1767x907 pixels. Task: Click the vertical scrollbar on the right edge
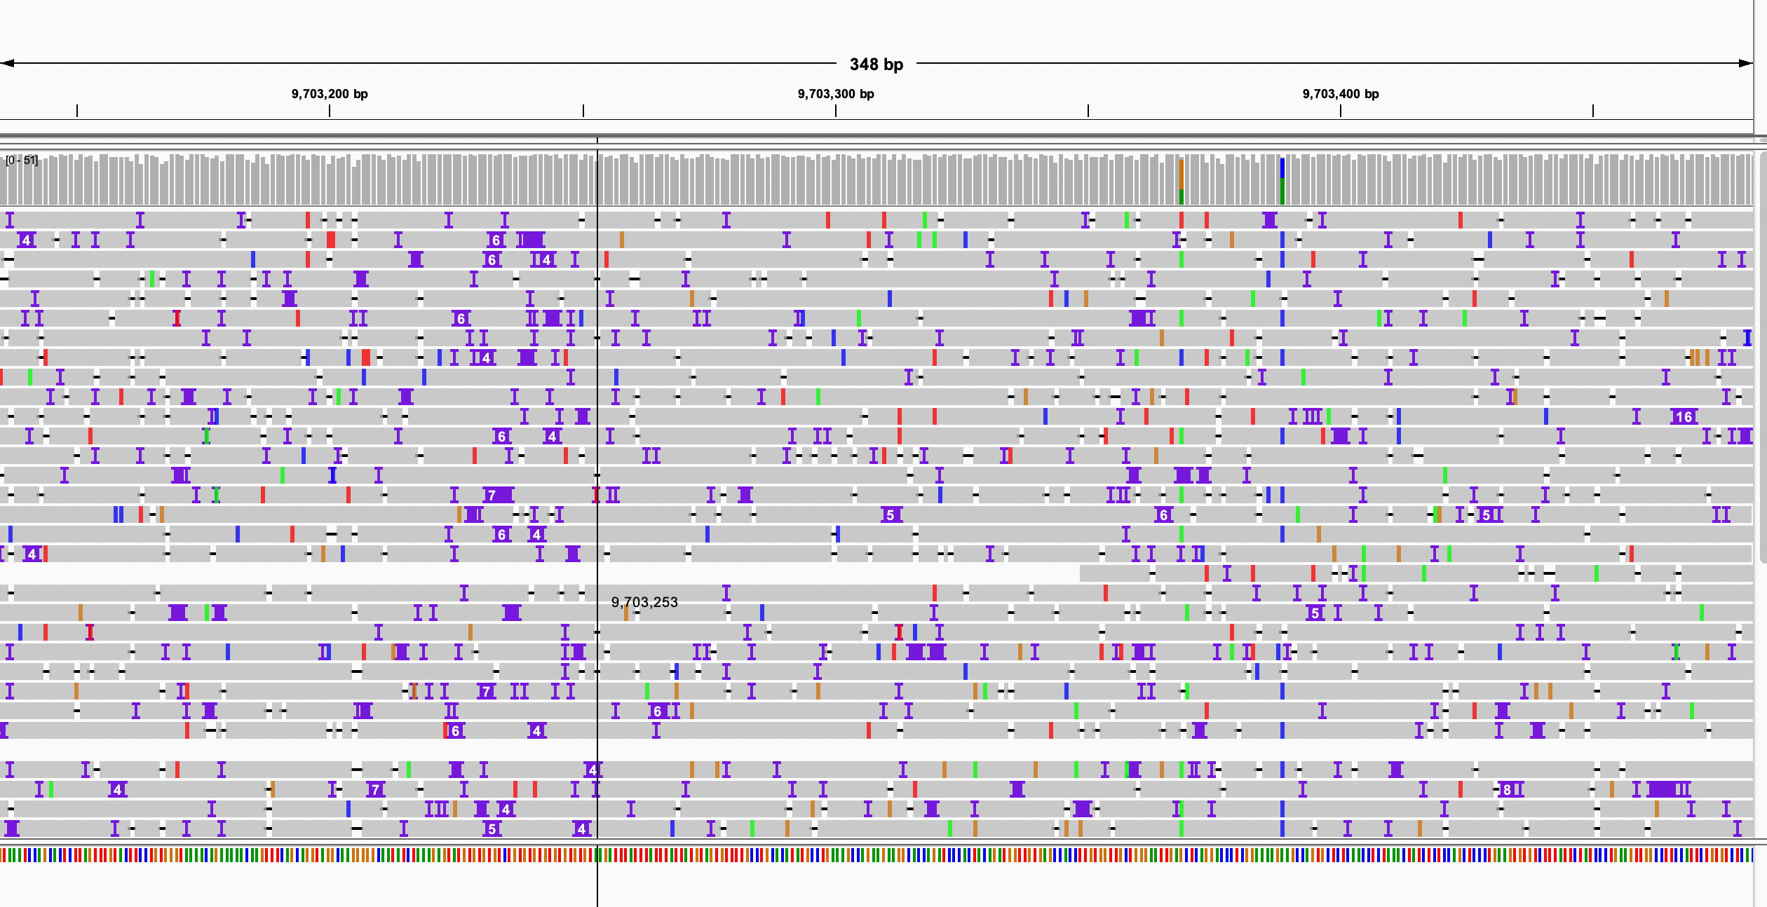[1763, 350]
